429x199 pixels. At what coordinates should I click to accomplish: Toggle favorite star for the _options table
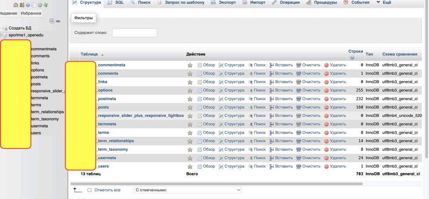[190, 90]
